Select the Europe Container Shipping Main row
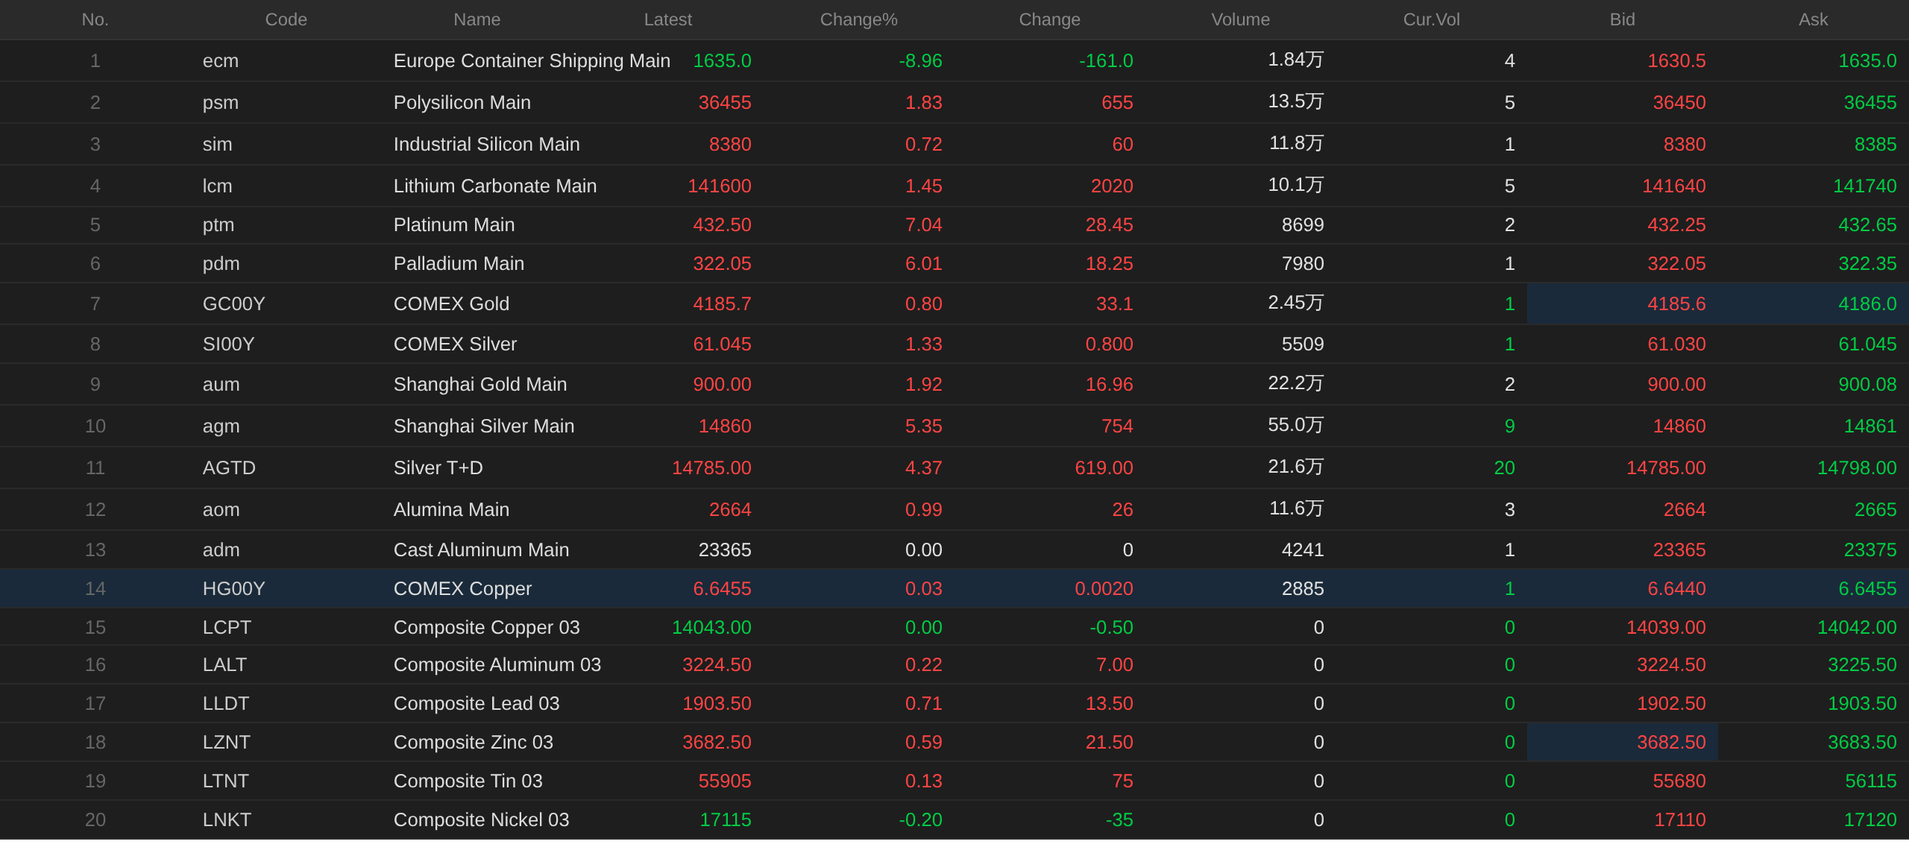Image resolution: width=1909 pixels, height=850 pixels. [954, 60]
